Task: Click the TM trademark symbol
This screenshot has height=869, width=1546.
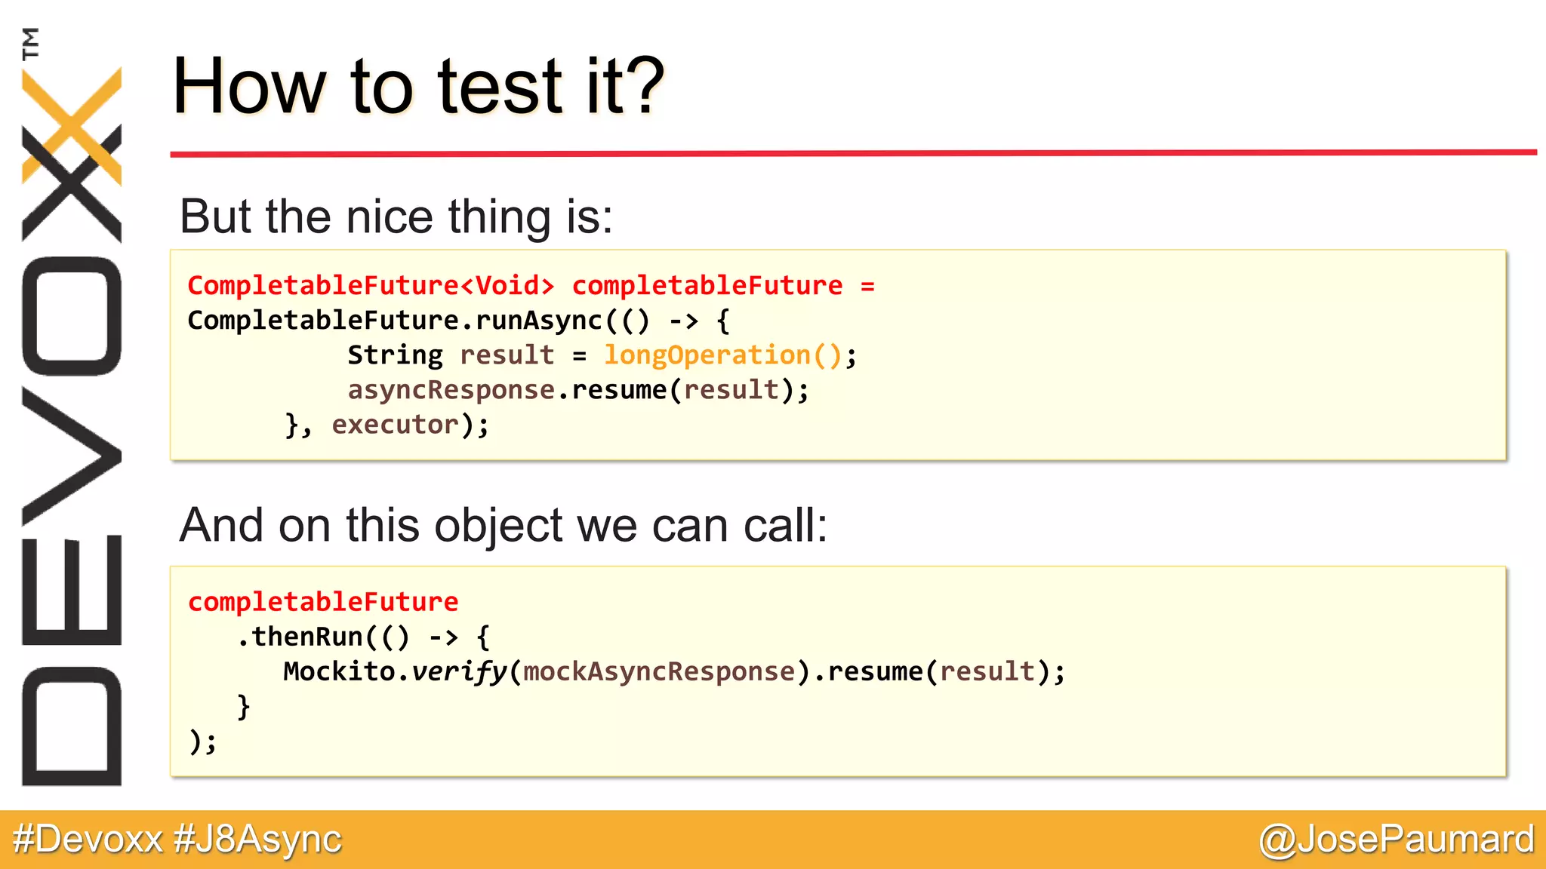Action: pyautogui.click(x=30, y=43)
